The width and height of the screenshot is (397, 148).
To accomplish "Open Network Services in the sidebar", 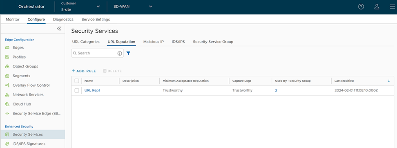I will pyautogui.click(x=28, y=95).
